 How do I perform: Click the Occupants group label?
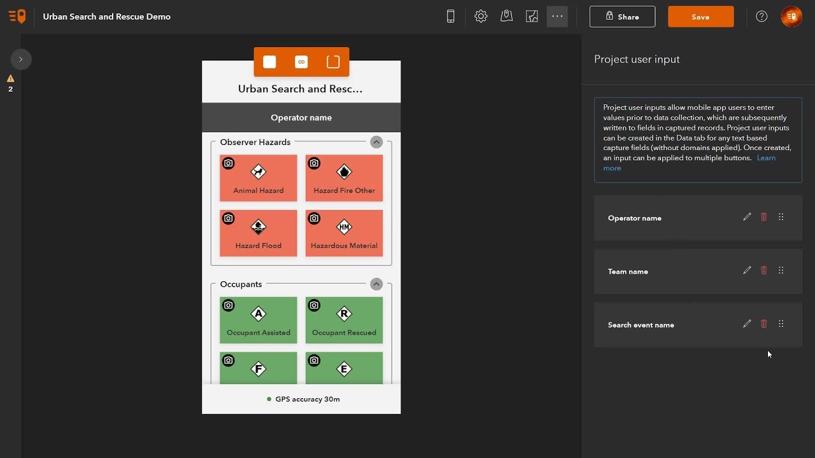(241, 284)
